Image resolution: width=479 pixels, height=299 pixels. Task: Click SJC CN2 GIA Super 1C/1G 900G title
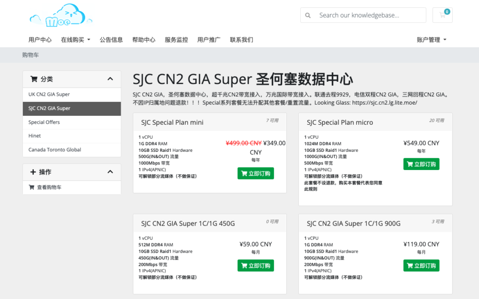pos(354,223)
